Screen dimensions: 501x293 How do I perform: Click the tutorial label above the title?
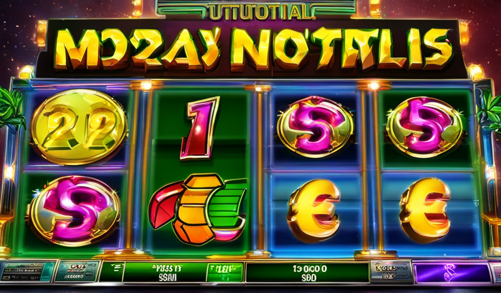[258, 12]
